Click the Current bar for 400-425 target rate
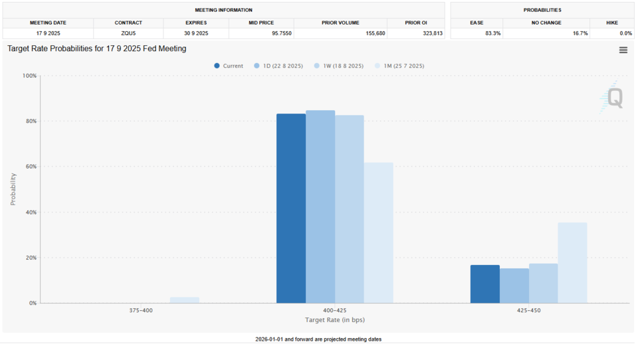Screen dimensions: 638x344 291,209
